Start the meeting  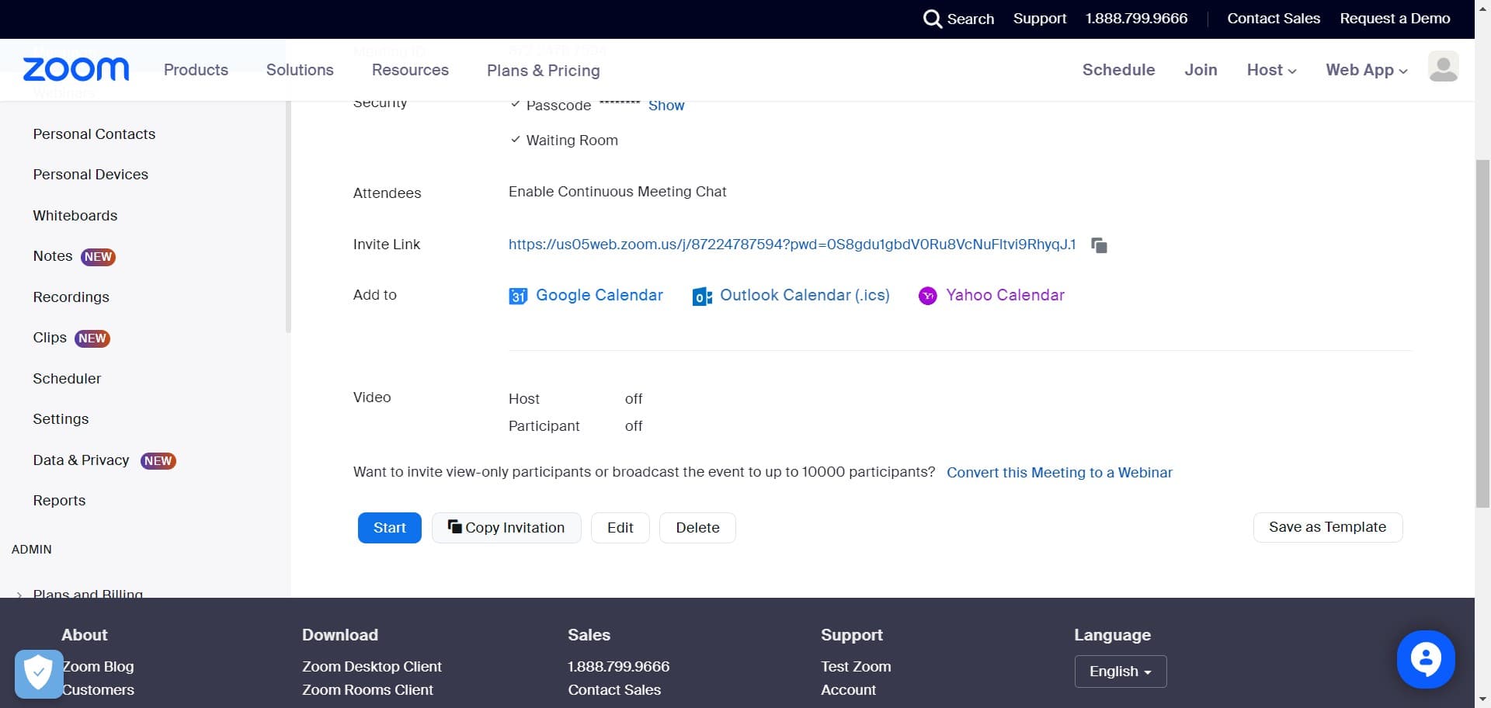point(389,528)
